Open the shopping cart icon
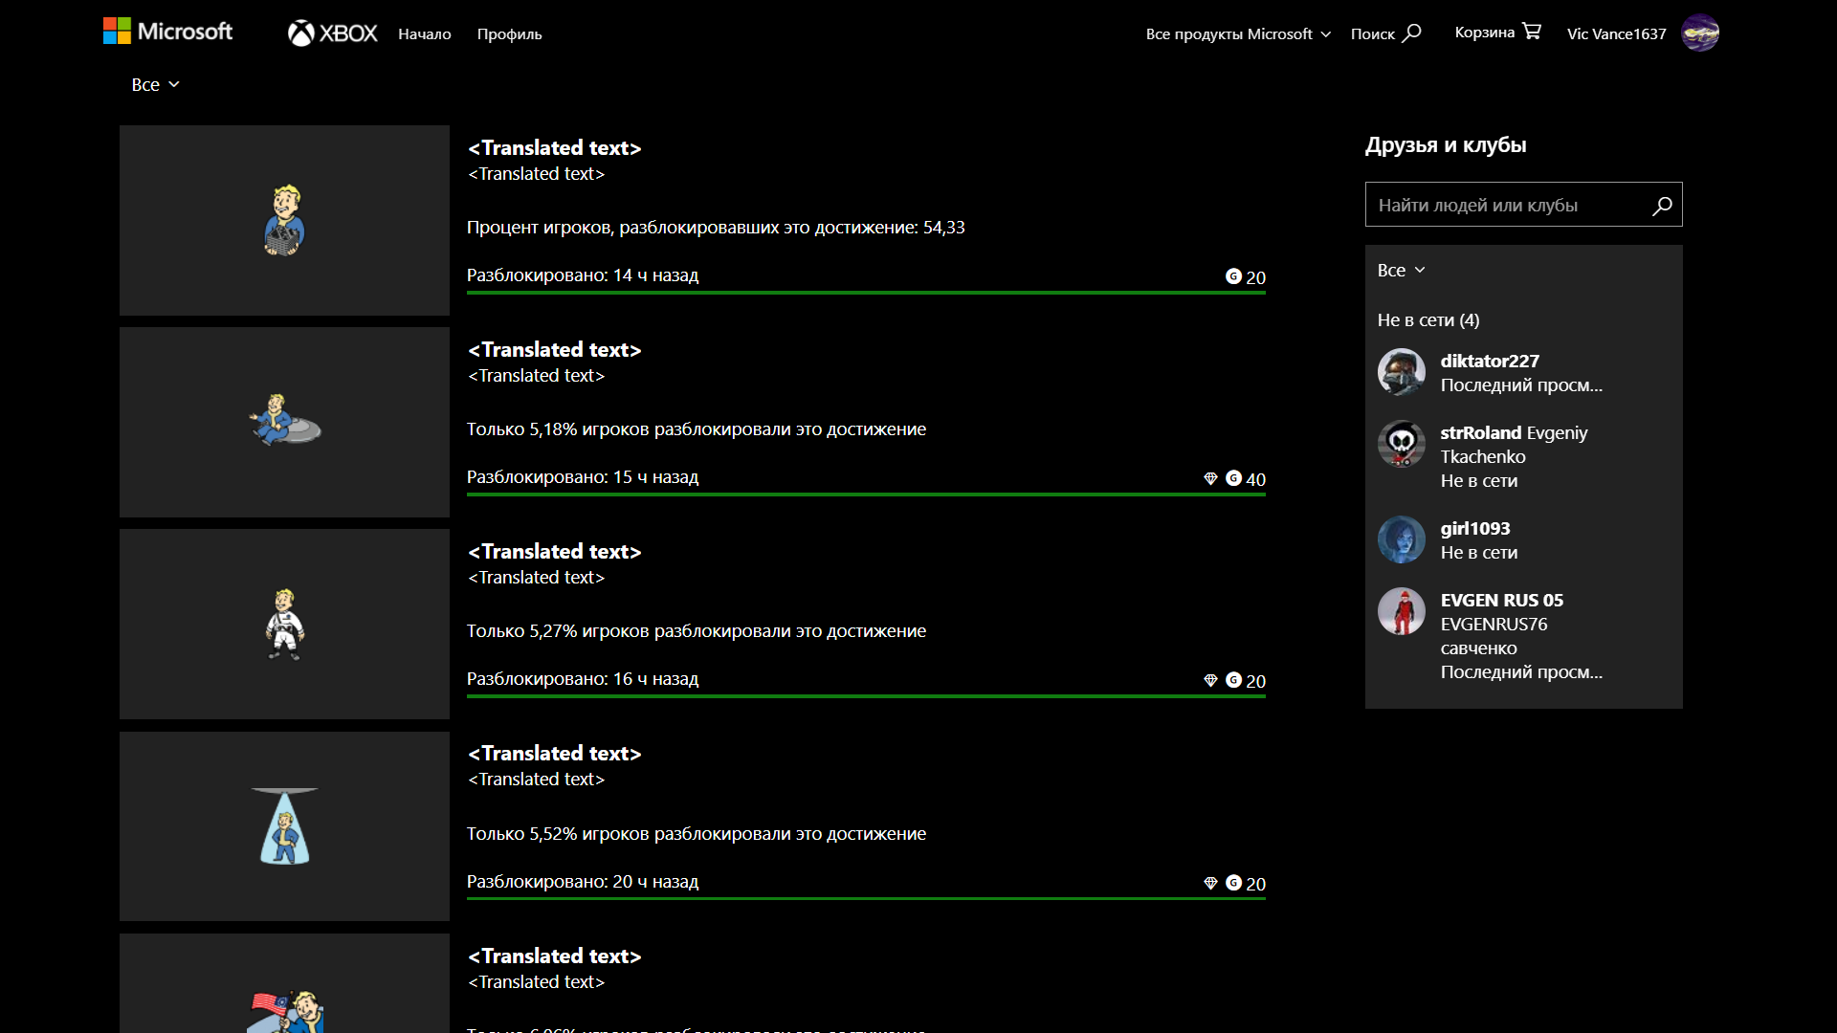 pyautogui.click(x=1532, y=32)
